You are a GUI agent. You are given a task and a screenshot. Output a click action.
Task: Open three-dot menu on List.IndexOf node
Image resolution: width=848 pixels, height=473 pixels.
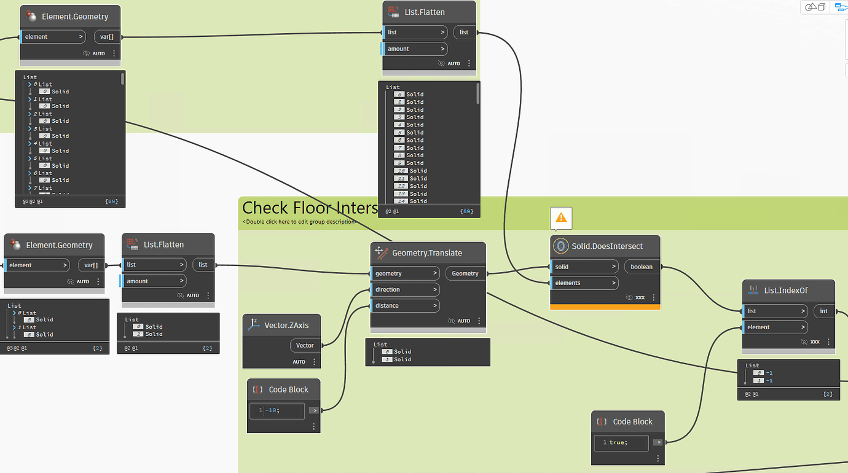[x=828, y=342]
